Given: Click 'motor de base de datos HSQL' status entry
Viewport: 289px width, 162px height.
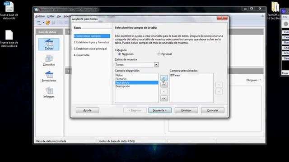Looking at the screenshot, I should 117,141.
